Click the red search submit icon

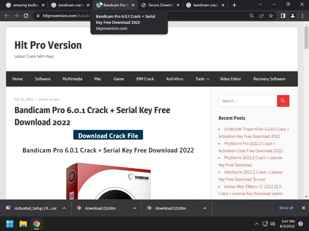click(283, 101)
